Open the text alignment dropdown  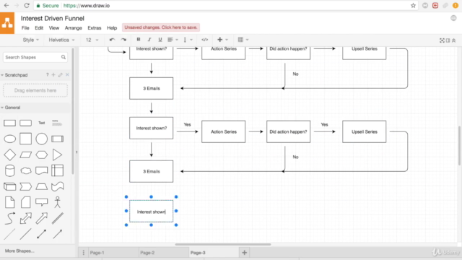tap(173, 40)
